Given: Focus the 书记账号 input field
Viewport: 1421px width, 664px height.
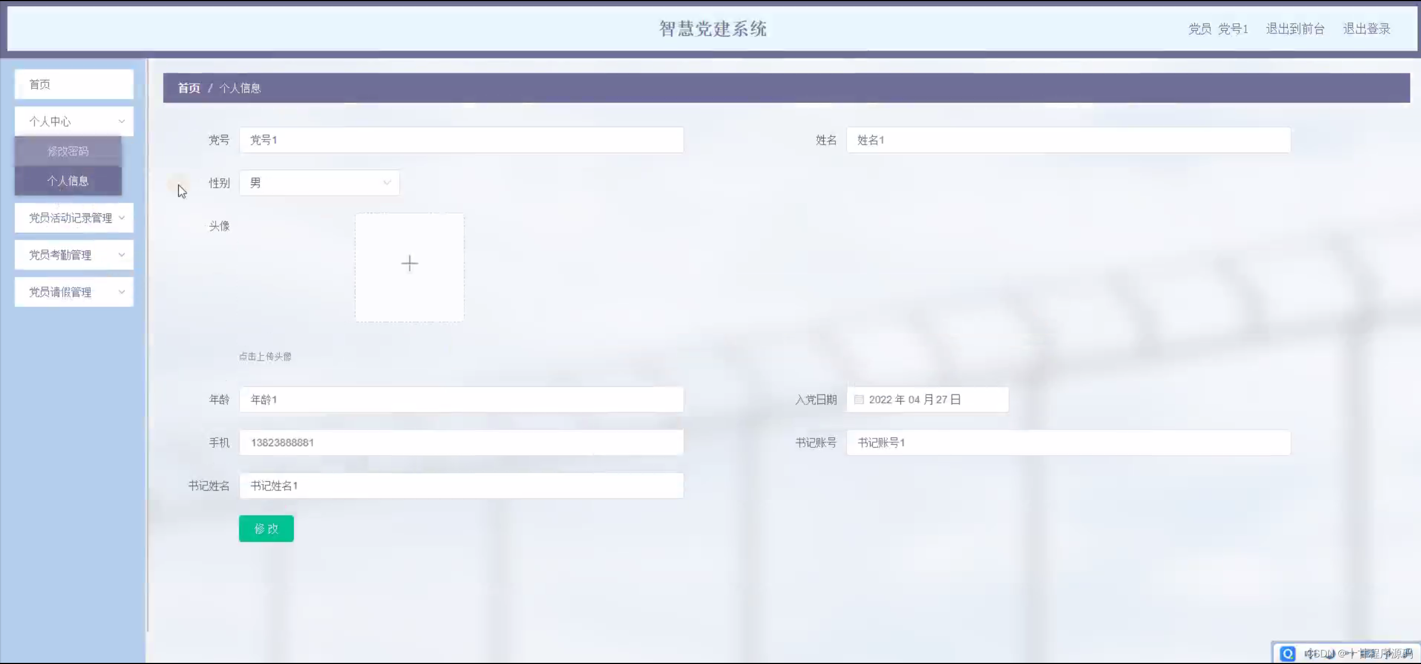Looking at the screenshot, I should coord(1068,442).
